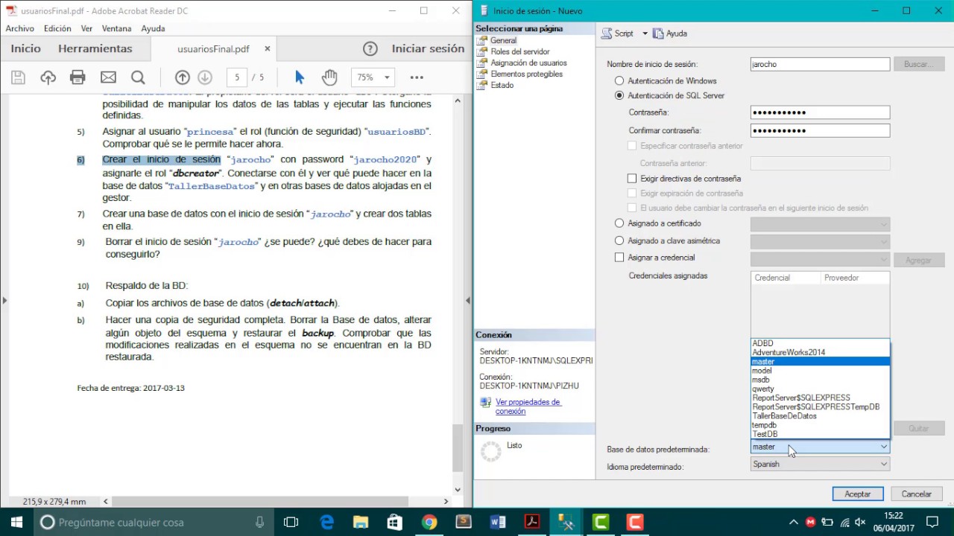Choose tempdb from the database list
Viewport: 954px width, 536px height.
[765, 425]
